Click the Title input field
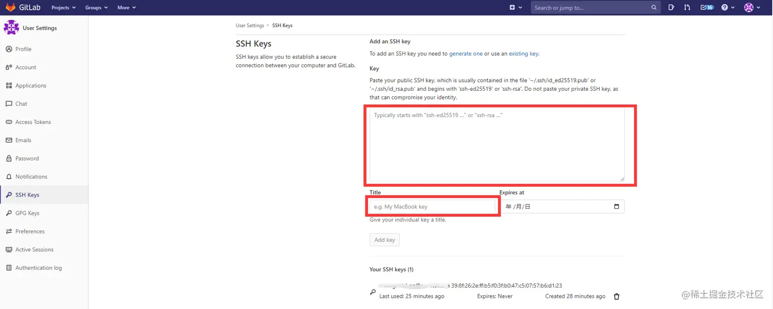Viewport: 773px width, 309px height. [x=433, y=207]
